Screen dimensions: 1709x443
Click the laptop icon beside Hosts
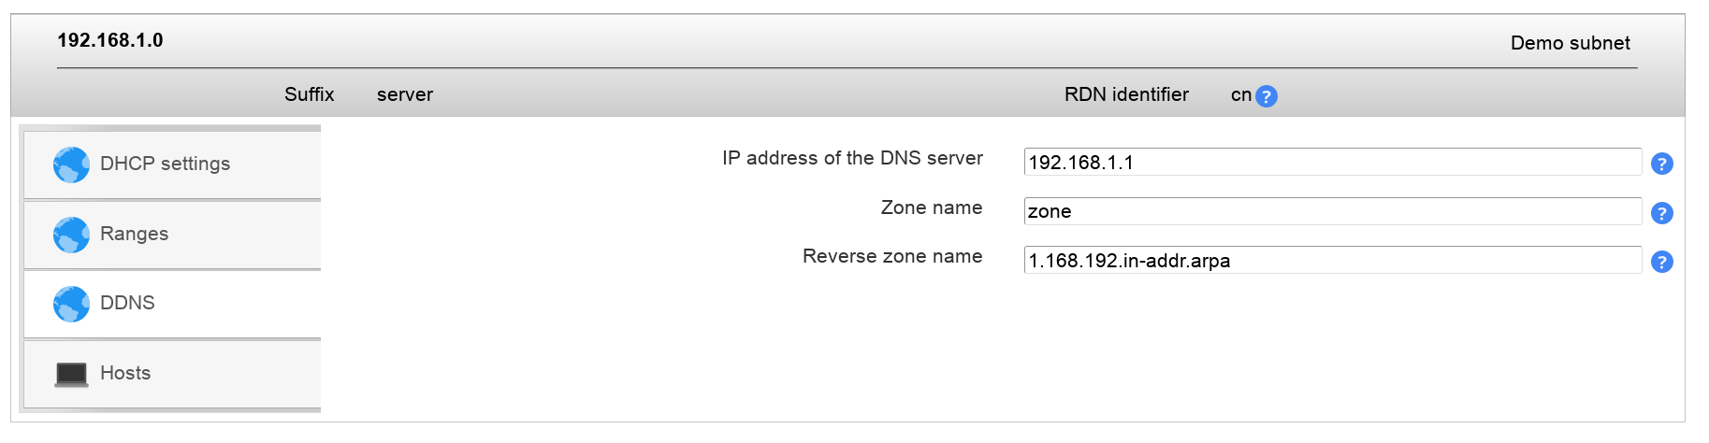point(71,374)
